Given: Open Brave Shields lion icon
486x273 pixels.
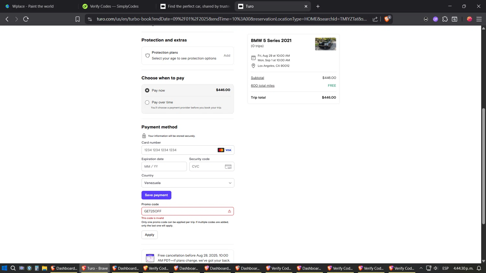Looking at the screenshot, I should 387,19.
